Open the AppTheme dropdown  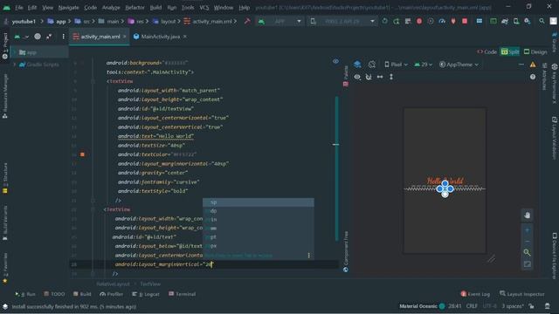pyautogui.click(x=459, y=65)
